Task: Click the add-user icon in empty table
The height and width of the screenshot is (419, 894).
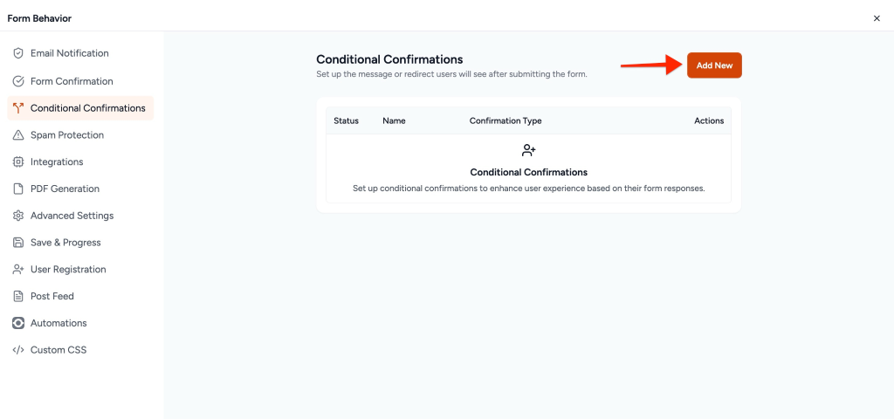Action: pyautogui.click(x=528, y=151)
